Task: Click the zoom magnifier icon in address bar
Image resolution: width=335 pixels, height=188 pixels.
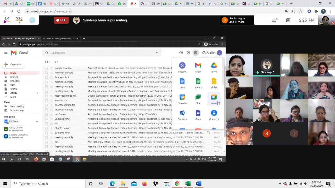Action: pos(293,11)
